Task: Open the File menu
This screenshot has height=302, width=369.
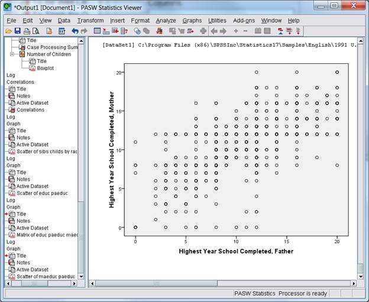Action: click(x=11, y=21)
